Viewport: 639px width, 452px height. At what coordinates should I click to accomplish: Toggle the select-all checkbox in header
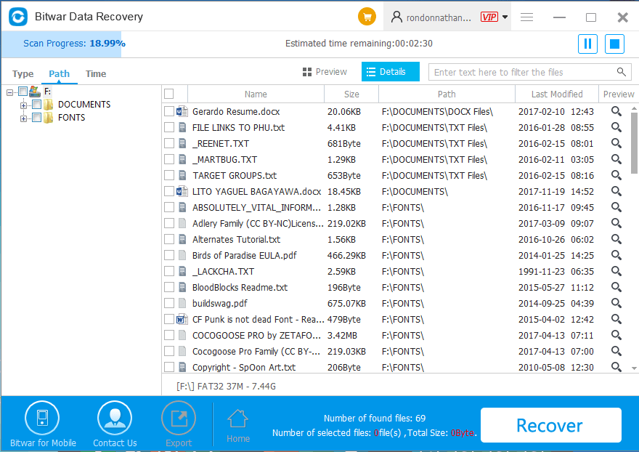(x=168, y=94)
